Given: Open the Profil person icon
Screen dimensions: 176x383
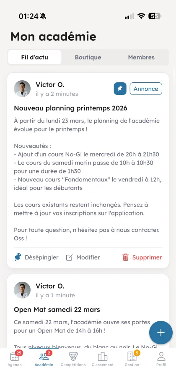Looking at the screenshot, I should (x=161, y=357).
